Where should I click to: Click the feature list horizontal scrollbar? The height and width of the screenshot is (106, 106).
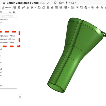[x=8, y=89]
